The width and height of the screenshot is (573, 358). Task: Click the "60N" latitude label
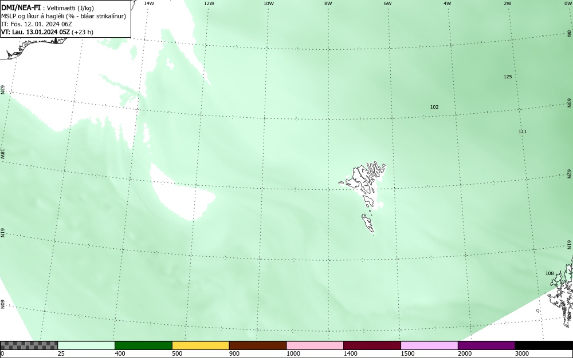pyautogui.click(x=2, y=304)
